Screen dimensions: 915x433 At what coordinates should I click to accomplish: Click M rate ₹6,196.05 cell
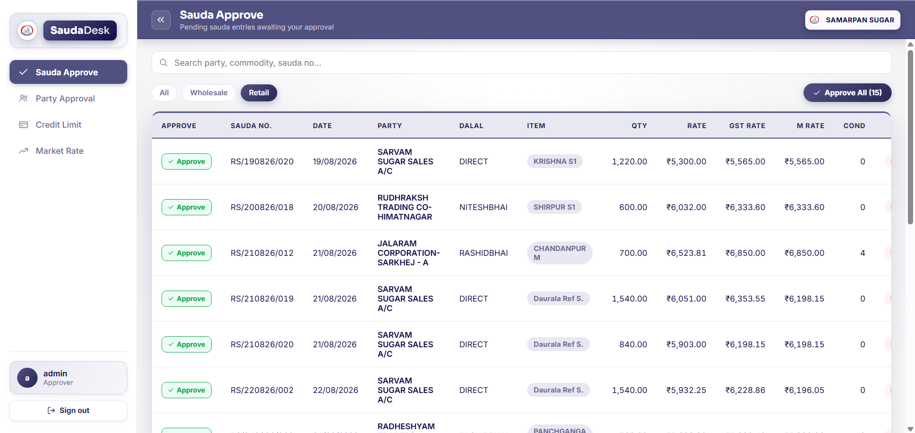tap(804, 390)
